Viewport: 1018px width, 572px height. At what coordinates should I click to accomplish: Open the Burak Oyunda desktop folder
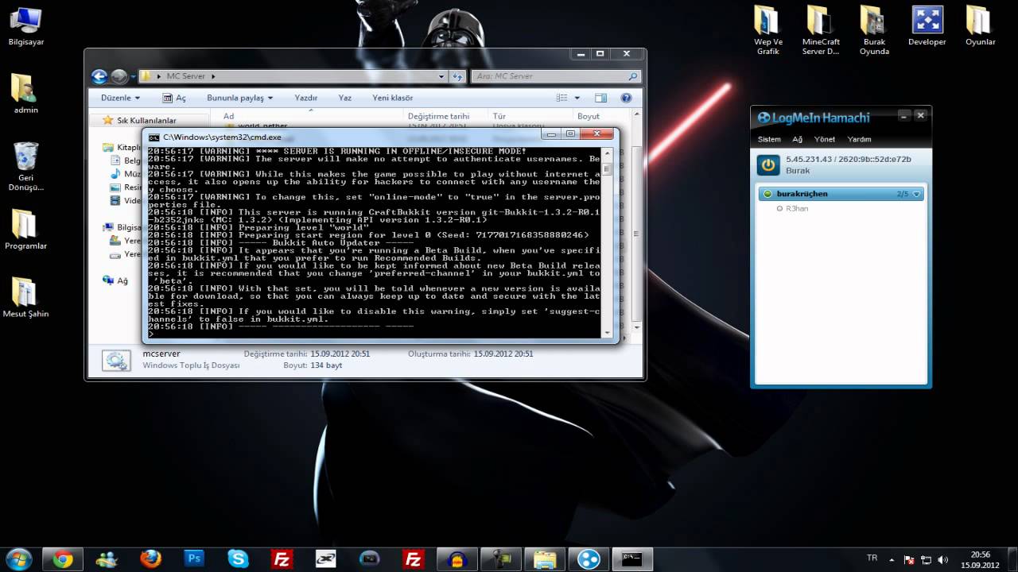pyautogui.click(x=873, y=30)
